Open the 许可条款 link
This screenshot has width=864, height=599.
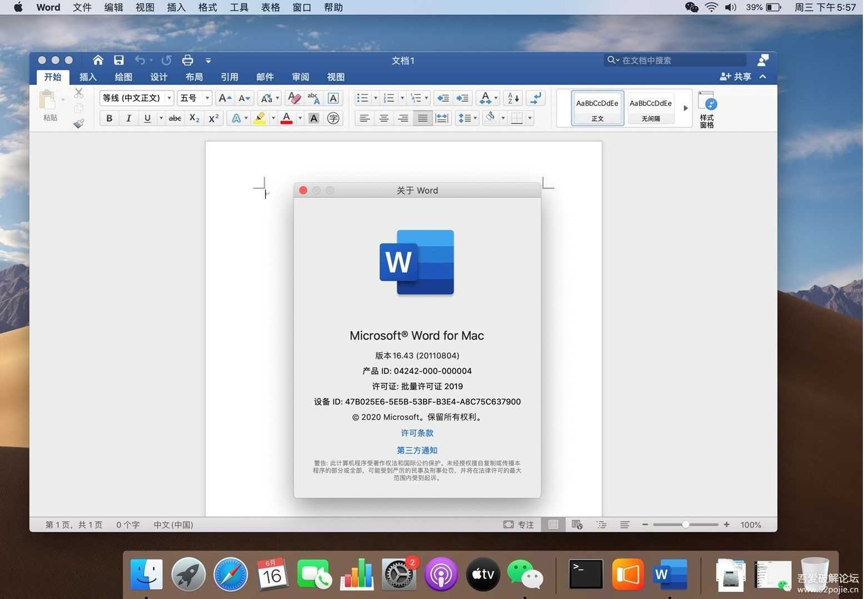(417, 433)
